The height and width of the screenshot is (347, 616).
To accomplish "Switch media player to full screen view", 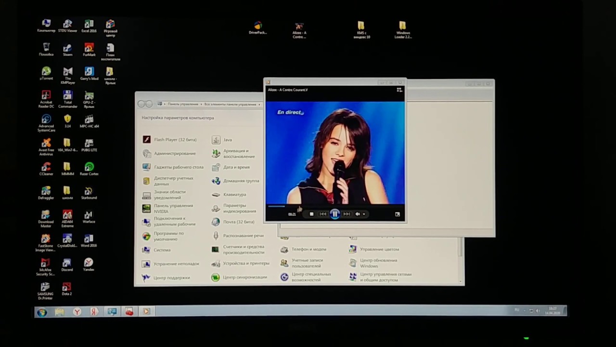I will click(397, 214).
